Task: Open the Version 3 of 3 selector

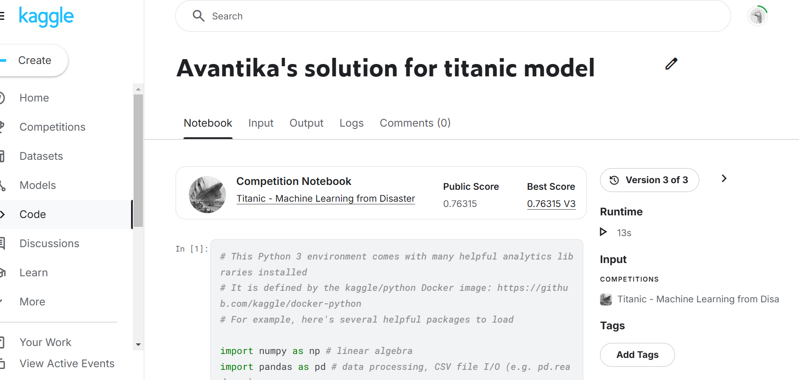Action: (649, 180)
